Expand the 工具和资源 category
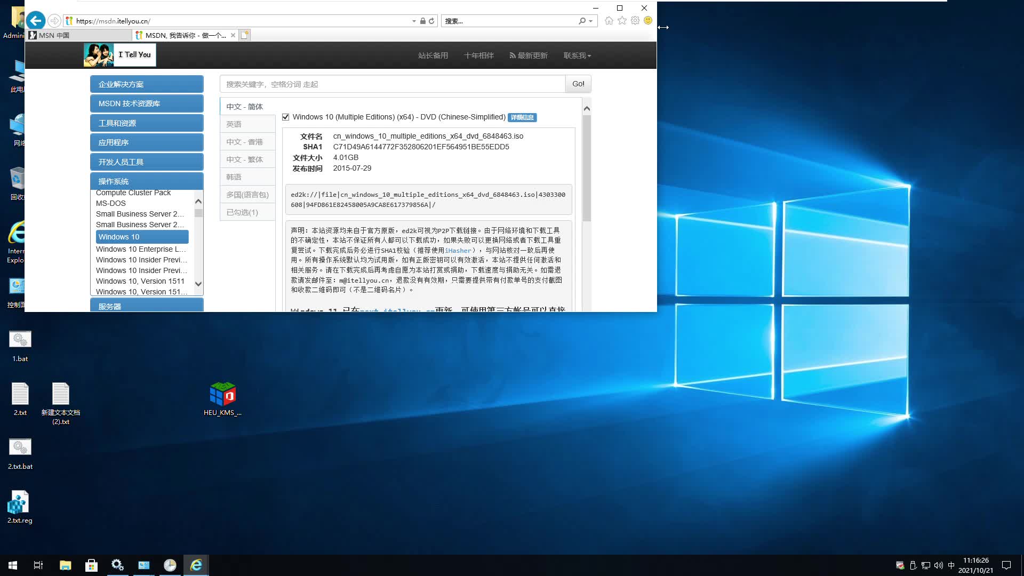 point(147,123)
